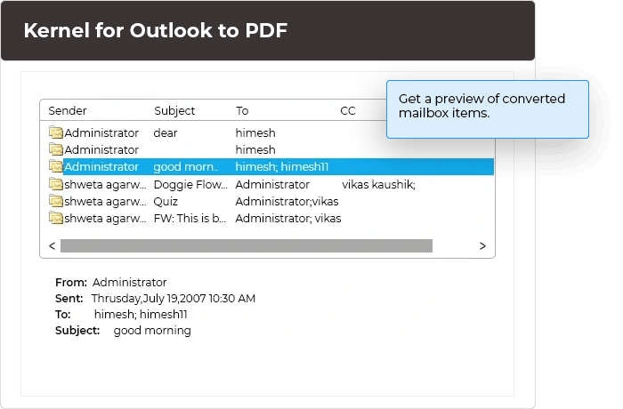Sort by the Subject column header
Viewport: 623px width, 409px height.
(174, 111)
